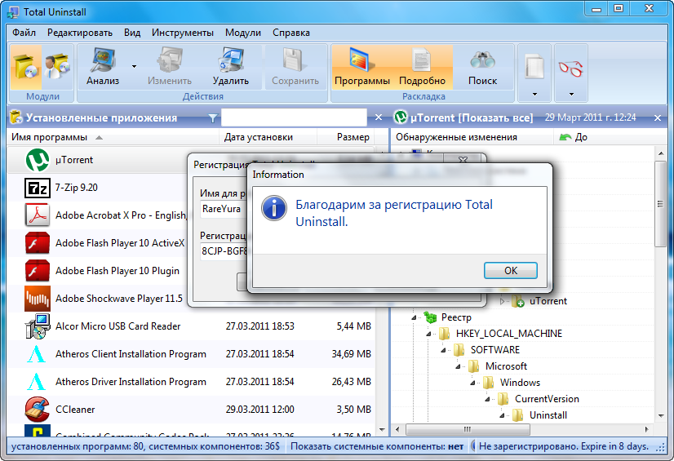Viewport: 674px width, 461px height.
Task: Select the Adobe Acrobat X Pro icon
Action: pos(38,215)
